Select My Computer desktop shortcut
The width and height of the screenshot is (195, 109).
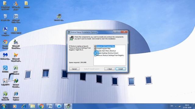5,31
